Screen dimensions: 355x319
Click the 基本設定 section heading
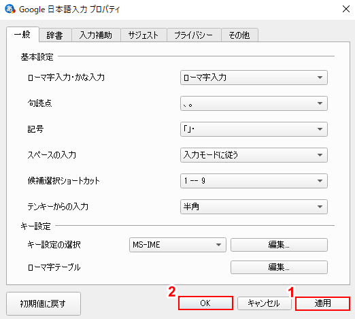(x=37, y=57)
